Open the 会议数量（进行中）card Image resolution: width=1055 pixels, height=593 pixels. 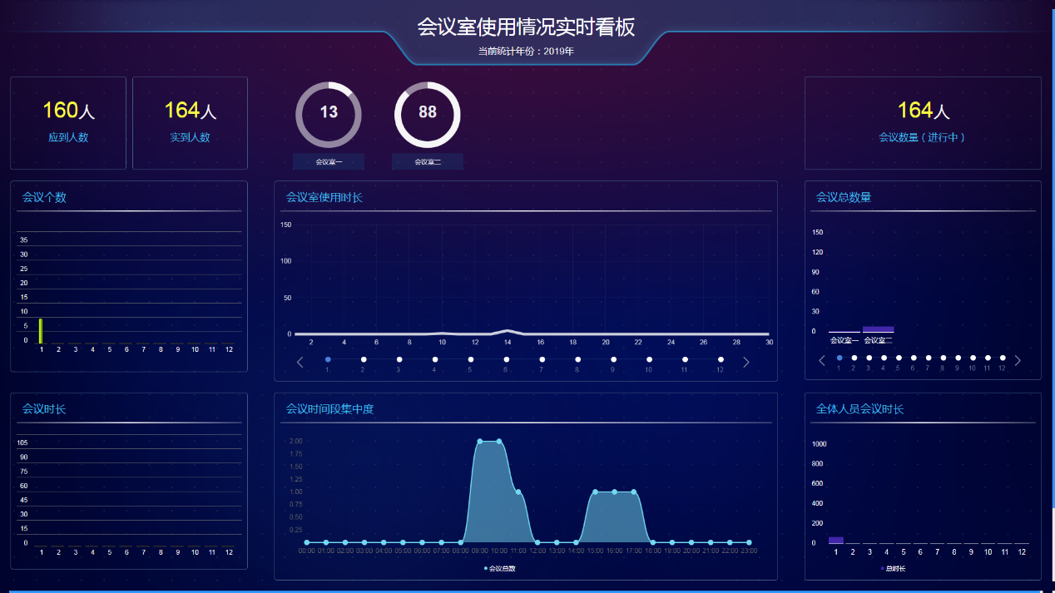pyautogui.click(x=923, y=123)
